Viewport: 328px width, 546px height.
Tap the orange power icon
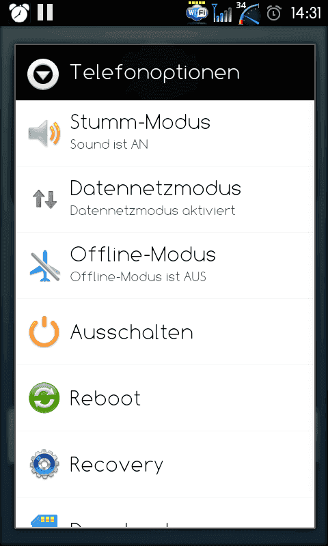(44, 332)
